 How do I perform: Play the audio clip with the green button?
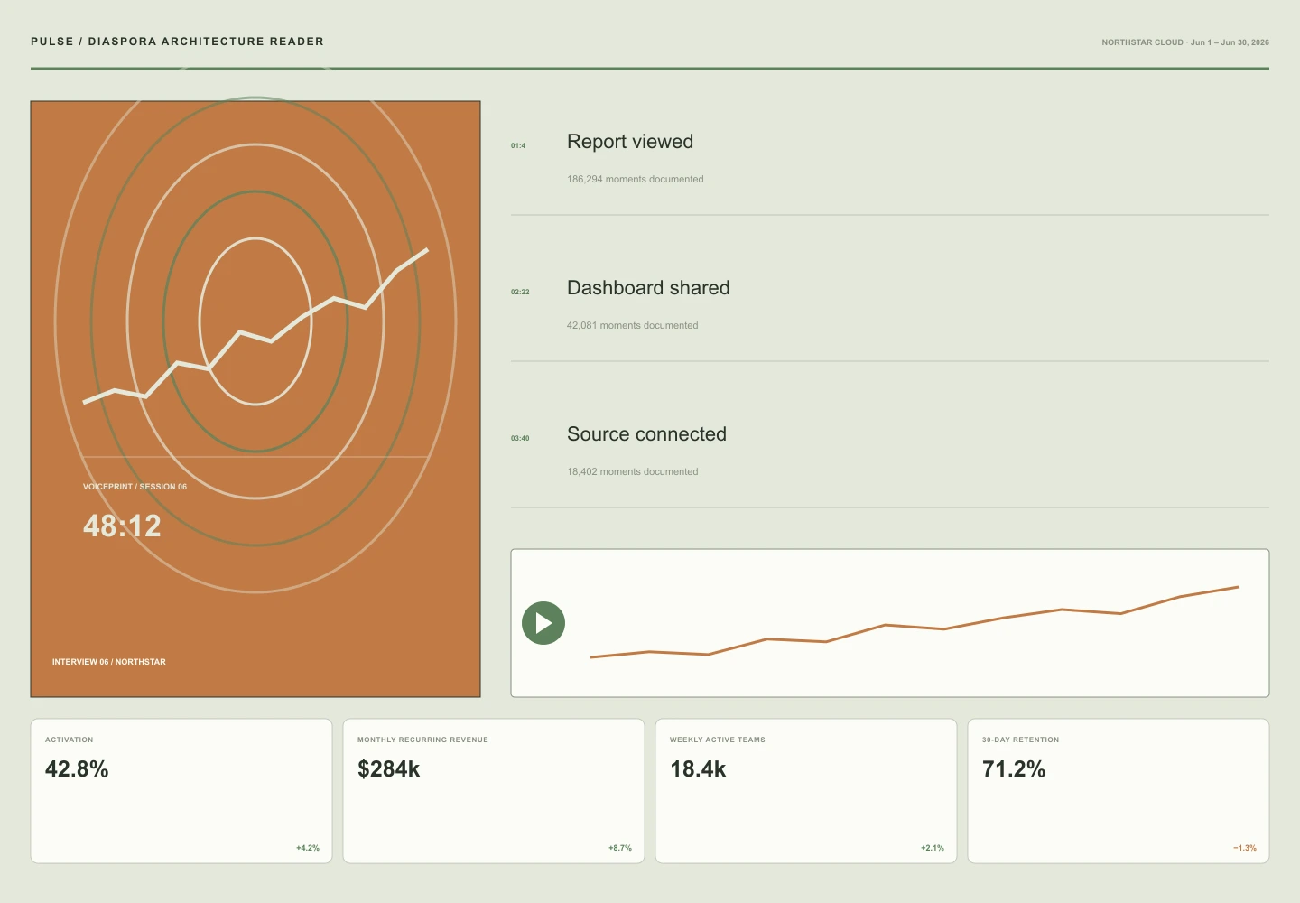(543, 623)
